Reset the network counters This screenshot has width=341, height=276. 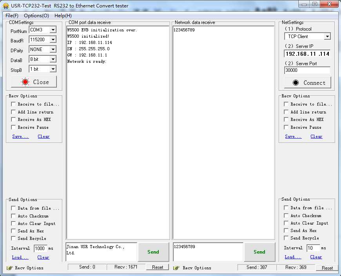point(327,268)
